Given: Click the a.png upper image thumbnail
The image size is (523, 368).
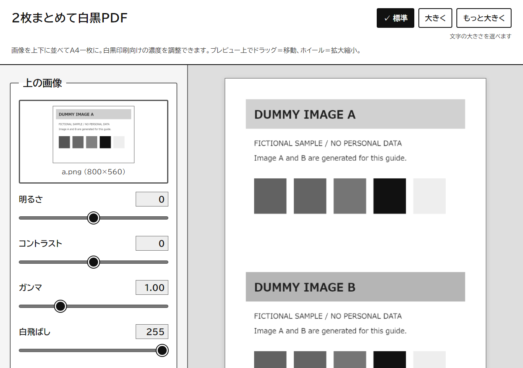Looking at the screenshot, I should [x=94, y=135].
